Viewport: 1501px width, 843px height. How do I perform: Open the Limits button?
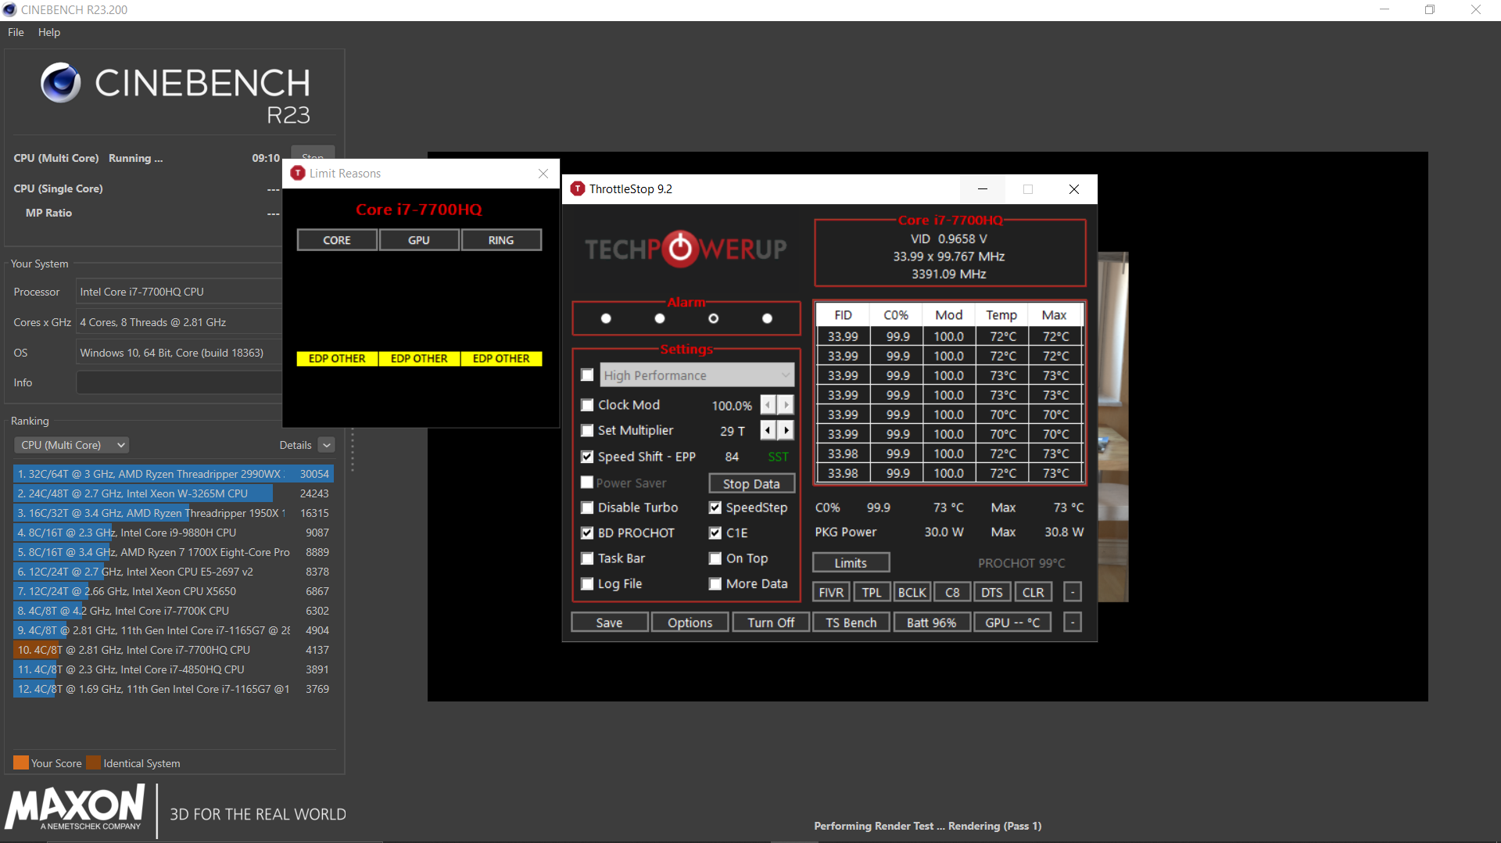point(851,562)
